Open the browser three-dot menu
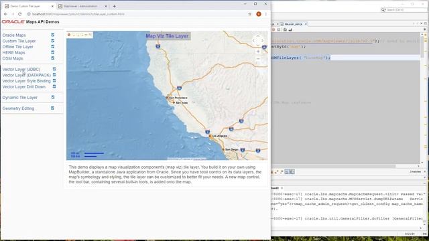This screenshot has width=429, height=241. pos(266,14)
